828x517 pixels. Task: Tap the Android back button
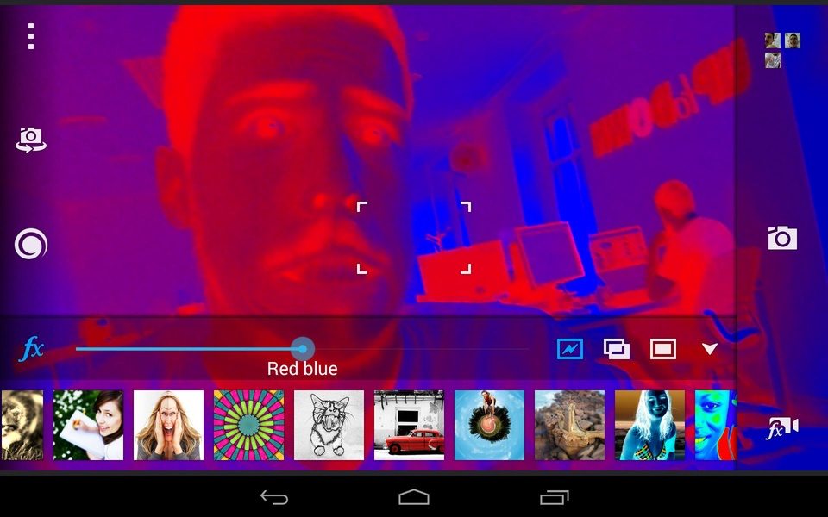tap(274, 497)
